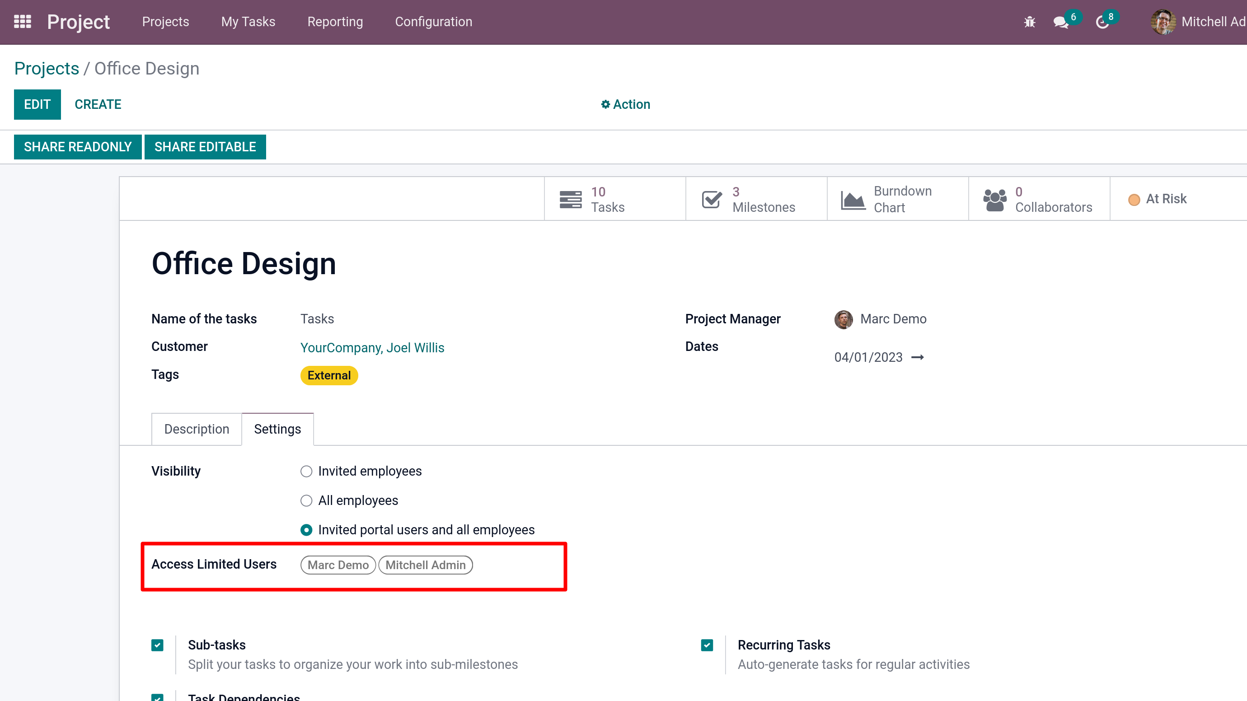Disable the Recurring Tasks checkbox
This screenshot has height=701, width=1247.
tap(707, 645)
